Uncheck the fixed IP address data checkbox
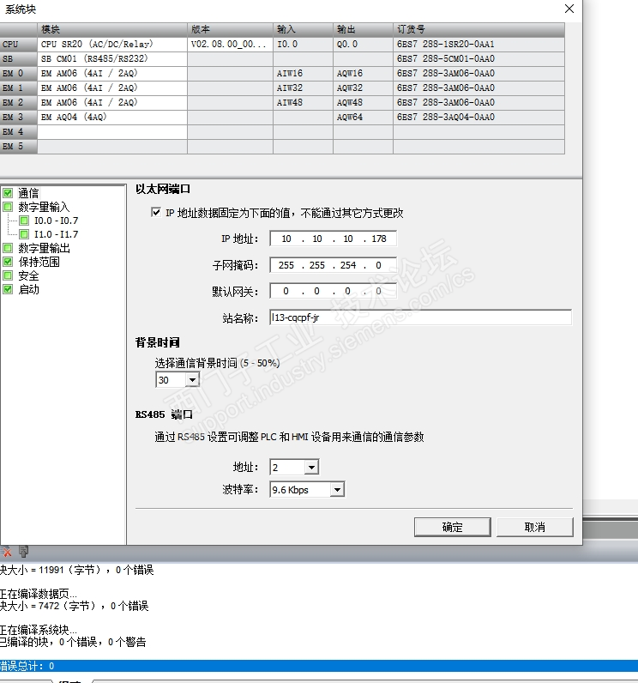Image resolution: width=638 pixels, height=683 pixels. 156,213
